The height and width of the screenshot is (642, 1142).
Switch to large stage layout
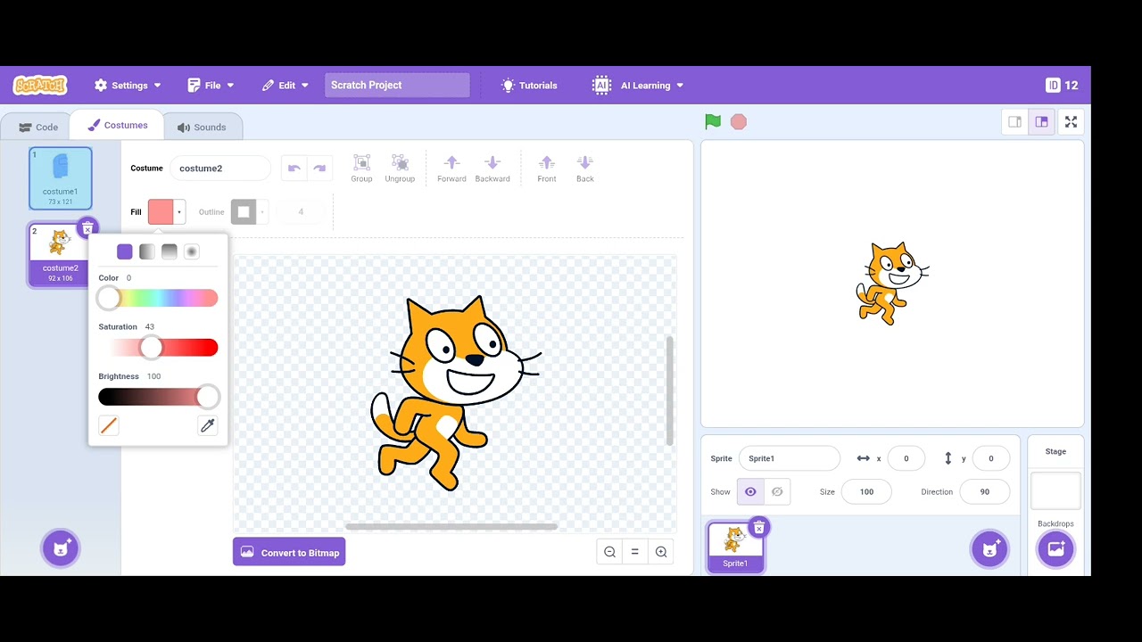point(1041,122)
